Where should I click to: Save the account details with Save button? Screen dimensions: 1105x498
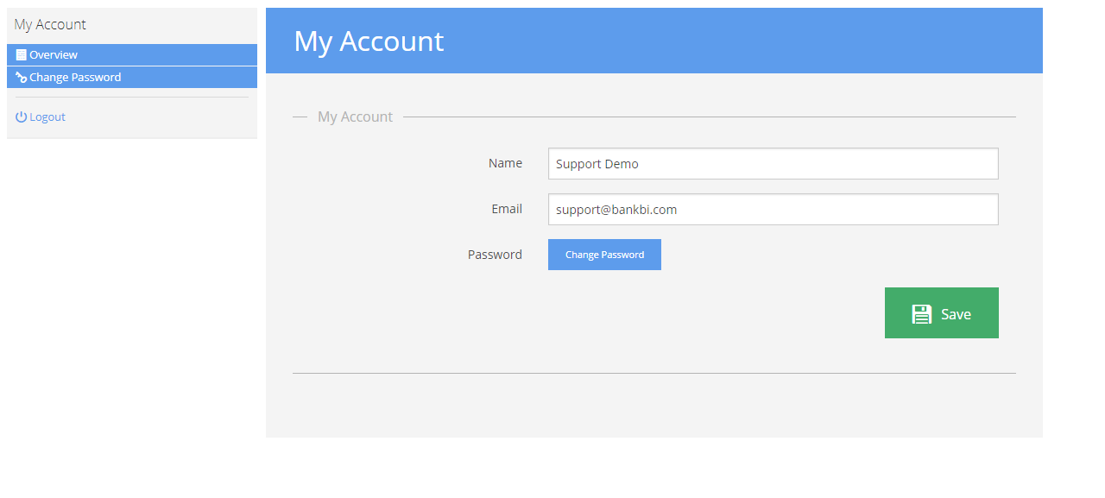click(942, 312)
